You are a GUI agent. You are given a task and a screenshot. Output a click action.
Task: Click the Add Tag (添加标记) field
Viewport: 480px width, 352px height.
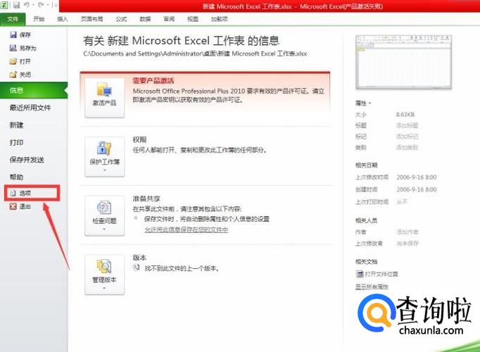click(407, 137)
